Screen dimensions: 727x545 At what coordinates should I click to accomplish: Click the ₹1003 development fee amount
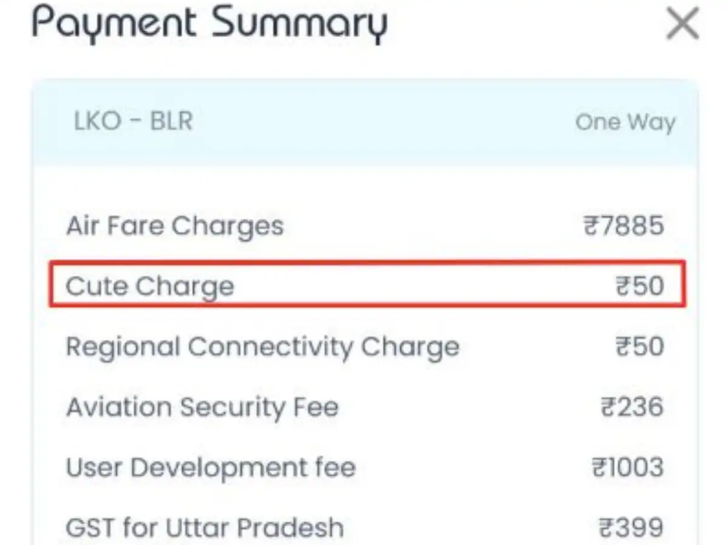(627, 467)
